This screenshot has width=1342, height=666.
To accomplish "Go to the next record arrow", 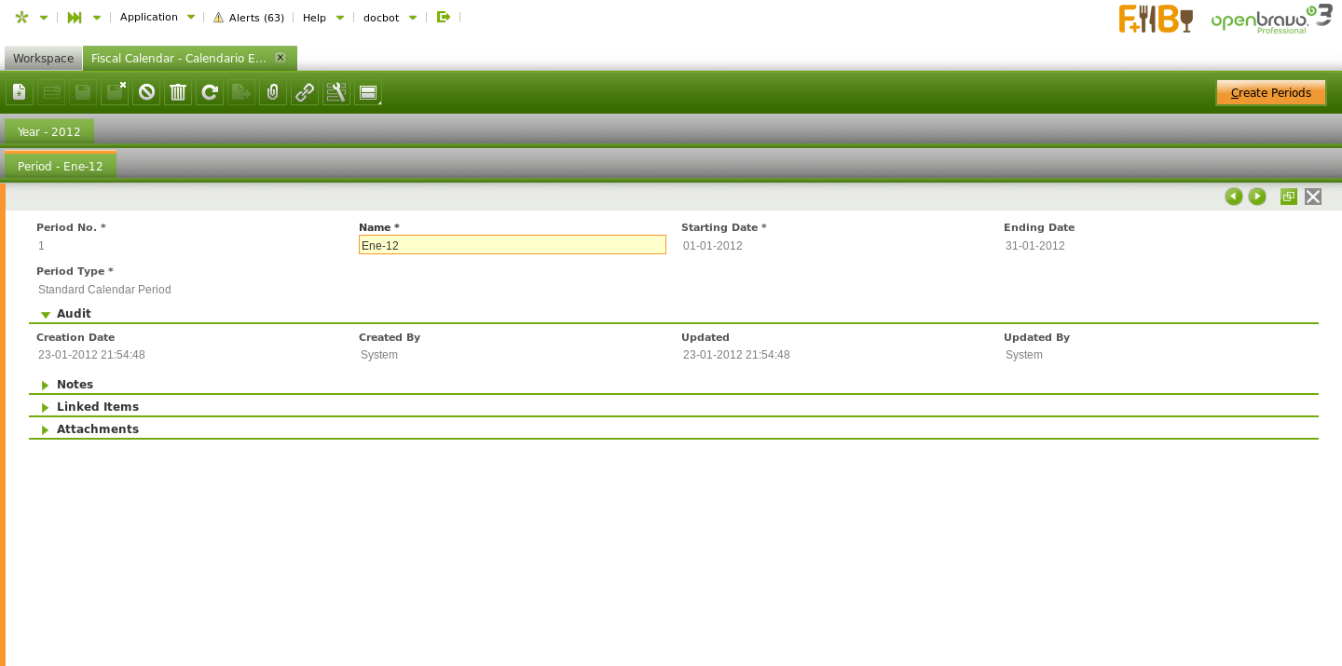I will point(1257,197).
